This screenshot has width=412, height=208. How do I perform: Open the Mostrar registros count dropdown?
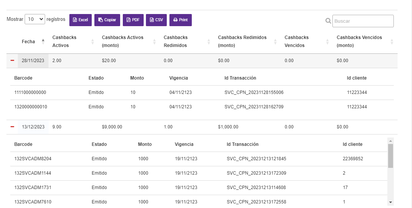pos(35,19)
